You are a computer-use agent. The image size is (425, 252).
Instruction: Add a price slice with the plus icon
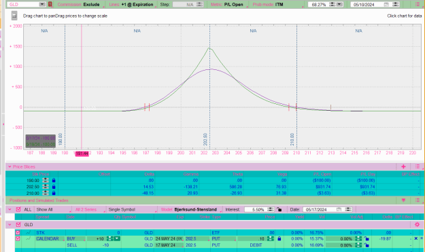(403, 166)
